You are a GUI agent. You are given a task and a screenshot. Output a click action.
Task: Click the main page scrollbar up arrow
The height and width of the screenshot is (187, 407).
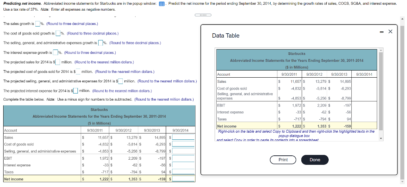point(402,19)
